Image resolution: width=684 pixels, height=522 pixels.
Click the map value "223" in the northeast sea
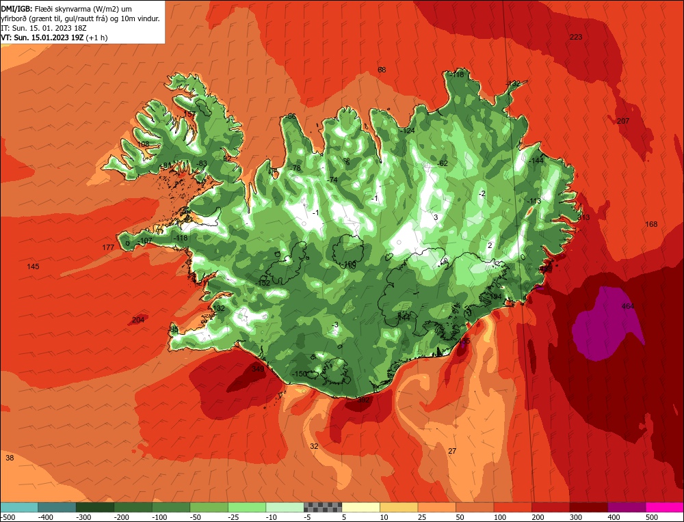pyautogui.click(x=576, y=37)
